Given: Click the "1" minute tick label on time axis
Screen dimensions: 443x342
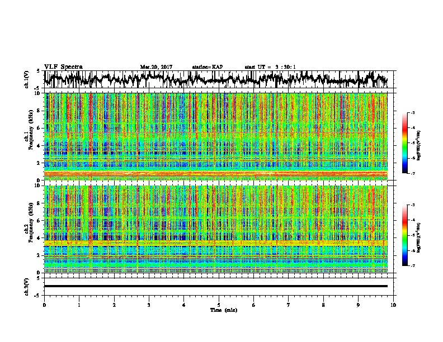Looking at the screenshot, I should coord(79,305).
